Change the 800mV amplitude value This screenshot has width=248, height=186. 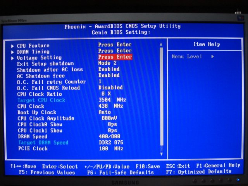[x=109, y=118]
